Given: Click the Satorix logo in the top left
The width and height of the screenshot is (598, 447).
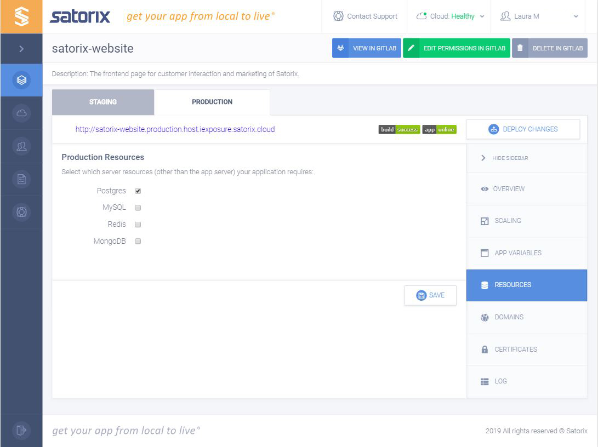Looking at the screenshot, I should 79,16.
